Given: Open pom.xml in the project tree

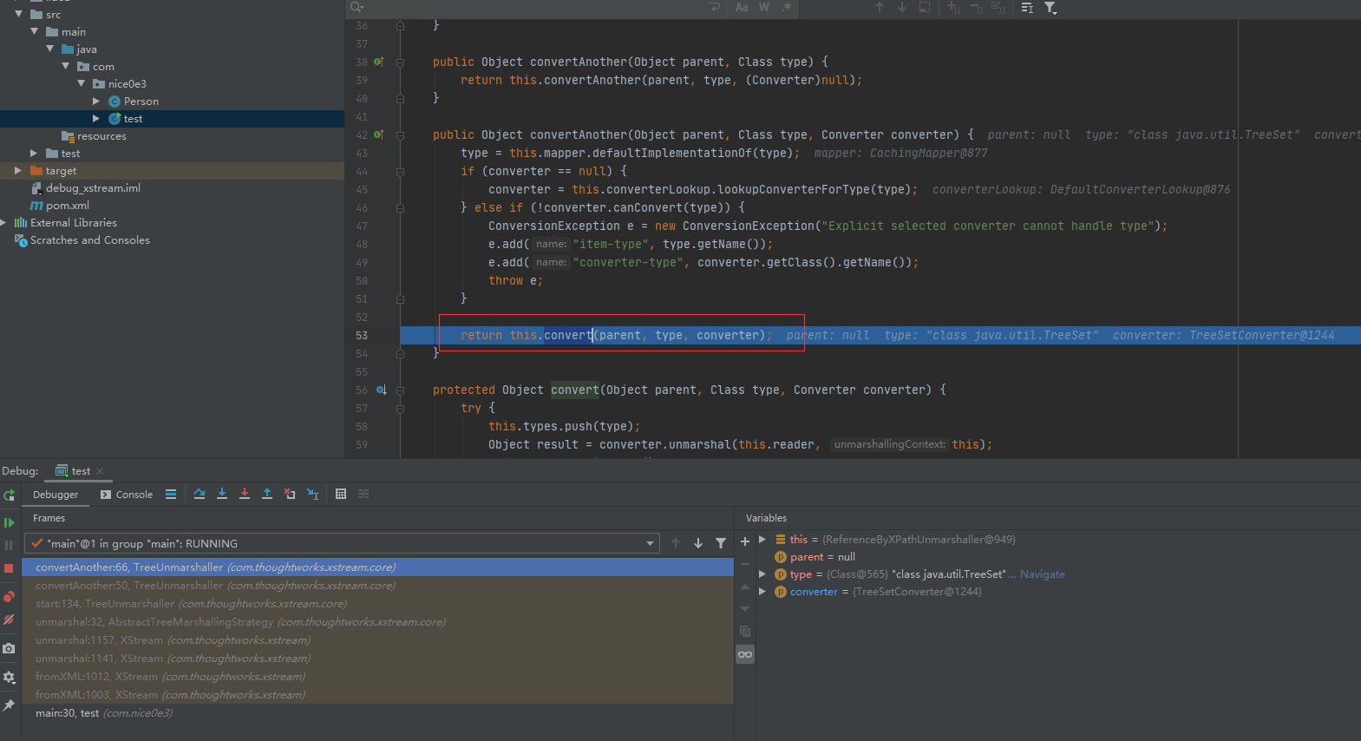Looking at the screenshot, I should pos(68,206).
